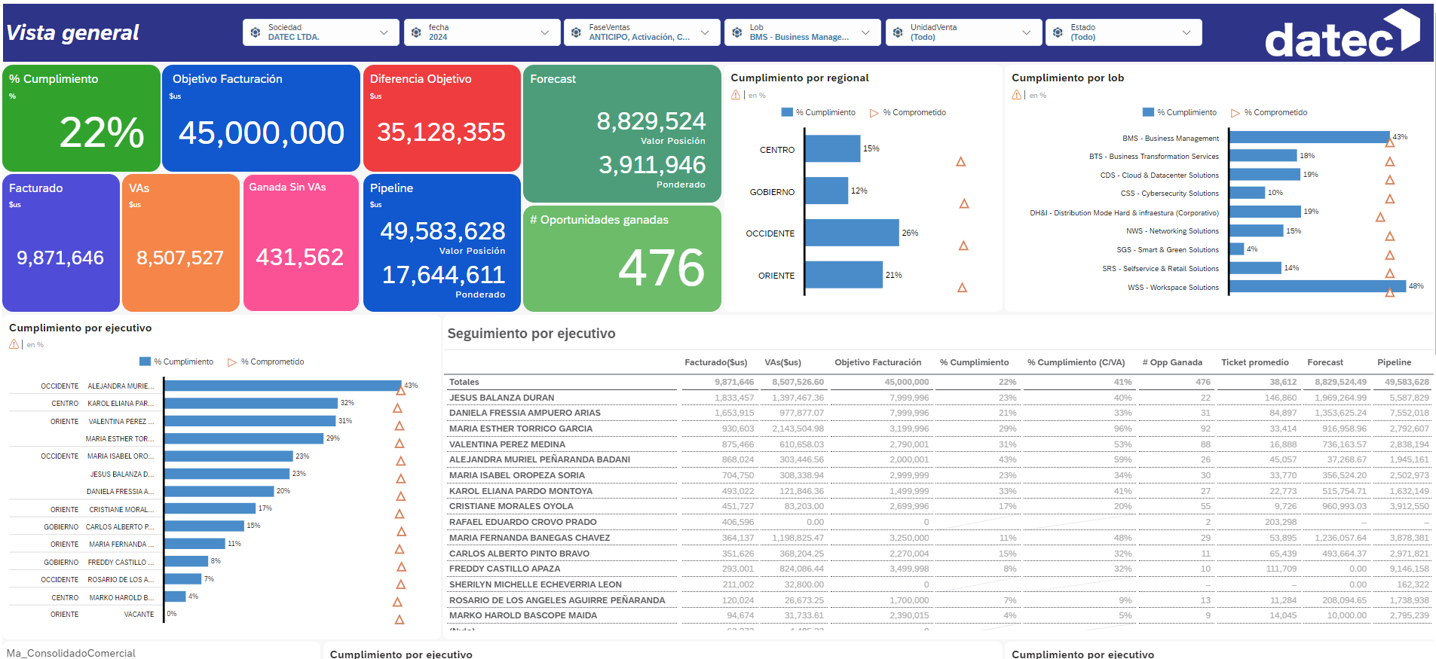Click triangle marker for NWS Networking Solutions
This screenshot has width=1436, height=659.
point(1390,236)
